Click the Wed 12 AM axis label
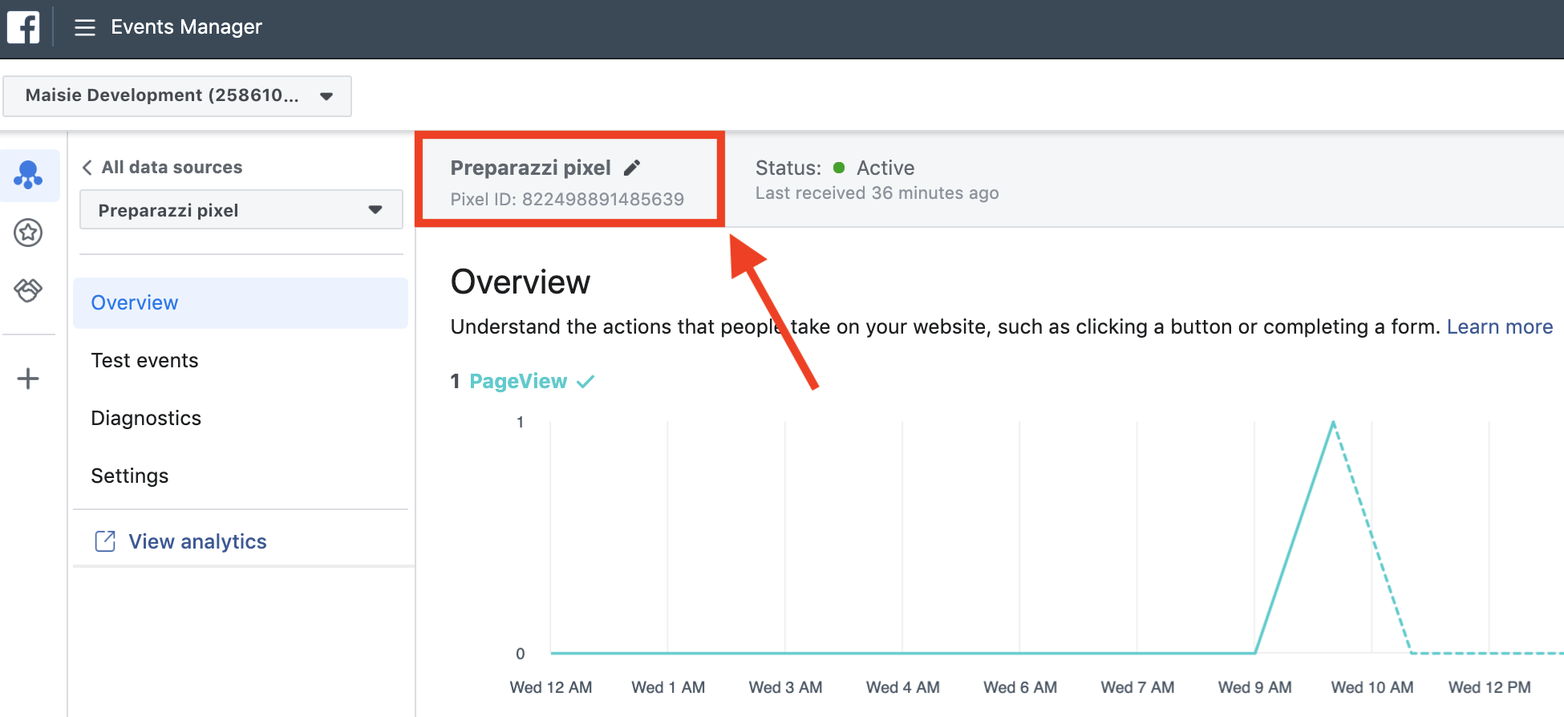The image size is (1564, 717). (x=551, y=687)
